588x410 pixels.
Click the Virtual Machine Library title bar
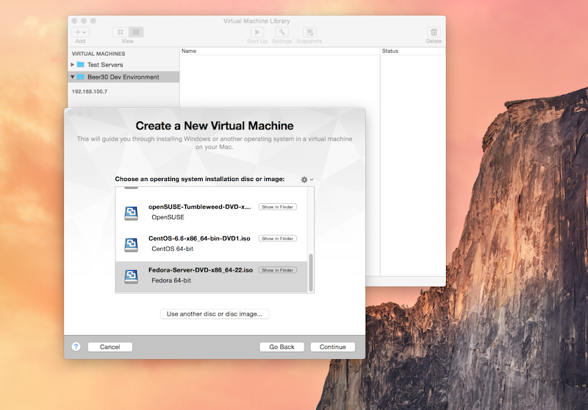point(257,21)
